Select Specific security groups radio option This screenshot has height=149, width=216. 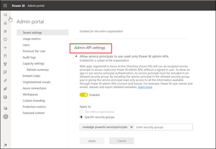tap(81, 117)
